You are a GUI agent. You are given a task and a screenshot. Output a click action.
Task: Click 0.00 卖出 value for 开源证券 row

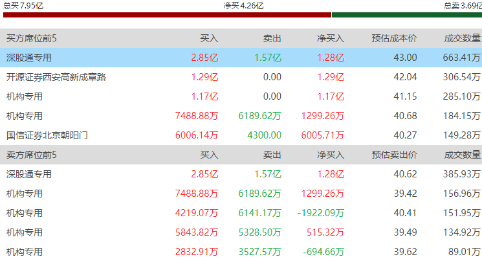(x=272, y=77)
